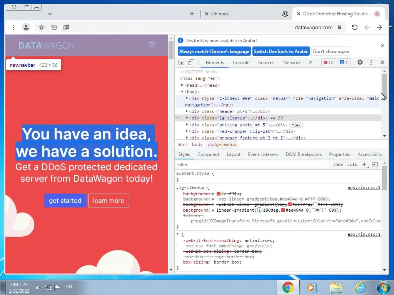Screen dimensions: 394x295
Task: Open the gradient angle picker for 180deg
Action: coord(260,210)
